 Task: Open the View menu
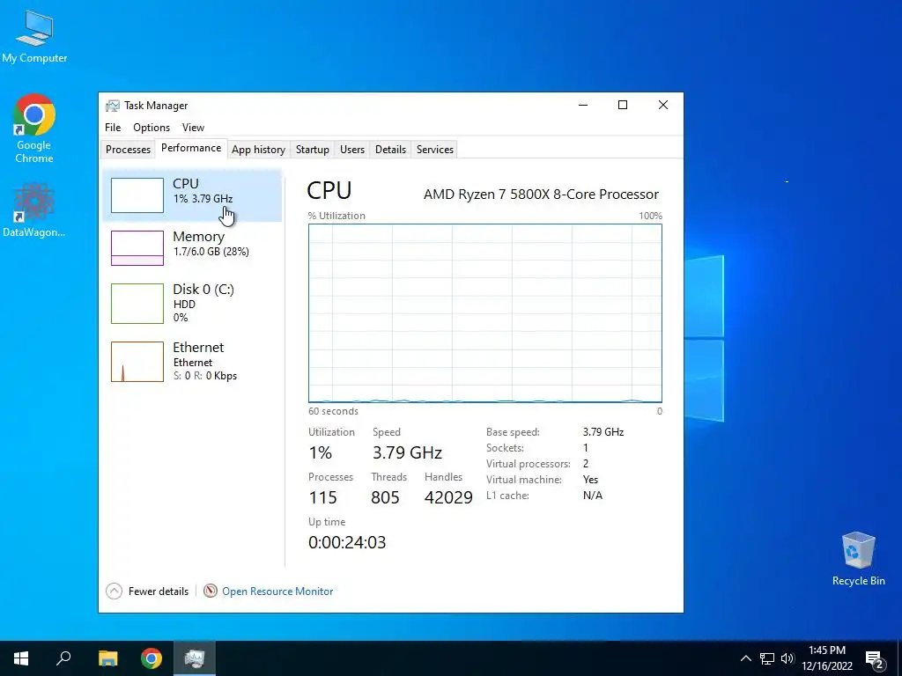(193, 128)
